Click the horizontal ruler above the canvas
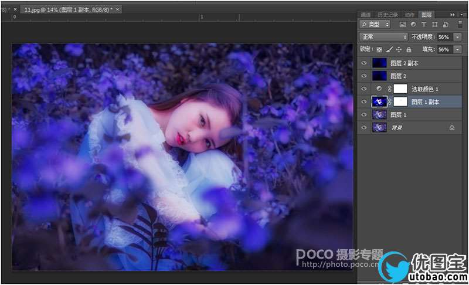 179,17
